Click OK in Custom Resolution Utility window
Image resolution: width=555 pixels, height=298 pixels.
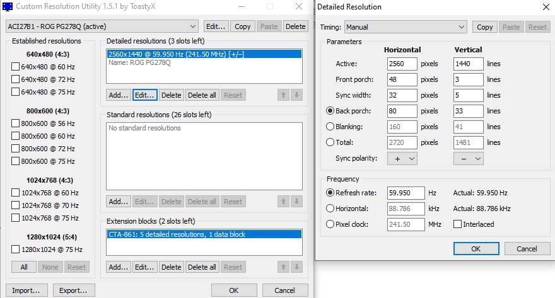[x=233, y=290]
